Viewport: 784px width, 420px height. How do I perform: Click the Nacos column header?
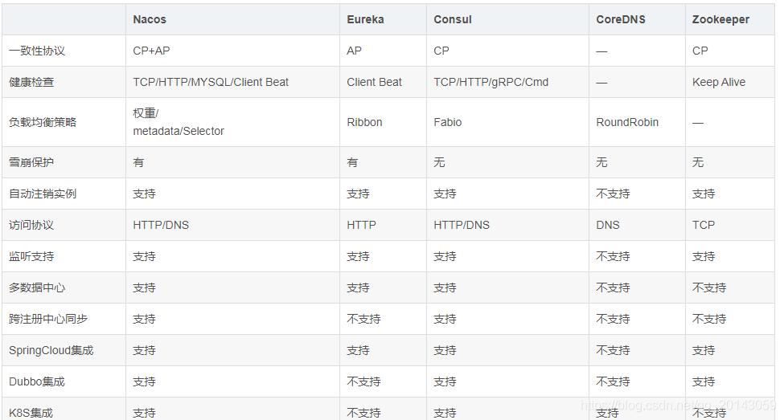[150, 19]
